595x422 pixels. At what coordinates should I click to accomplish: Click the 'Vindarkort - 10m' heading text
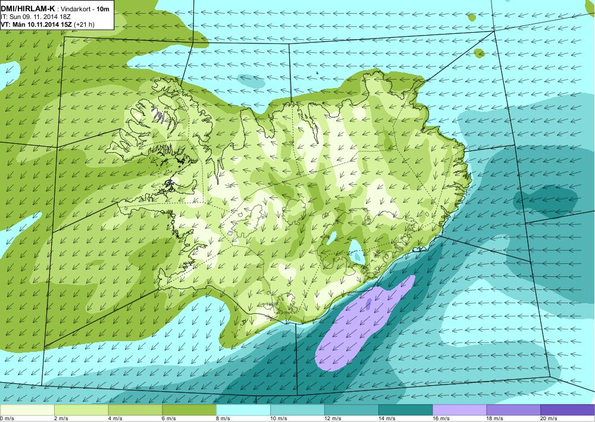click(85, 9)
